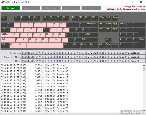This screenshot has height=115, width=146.
Task: Click the NmLk numpad key tile
Action: pyautogui.click(x=122, y=25)
